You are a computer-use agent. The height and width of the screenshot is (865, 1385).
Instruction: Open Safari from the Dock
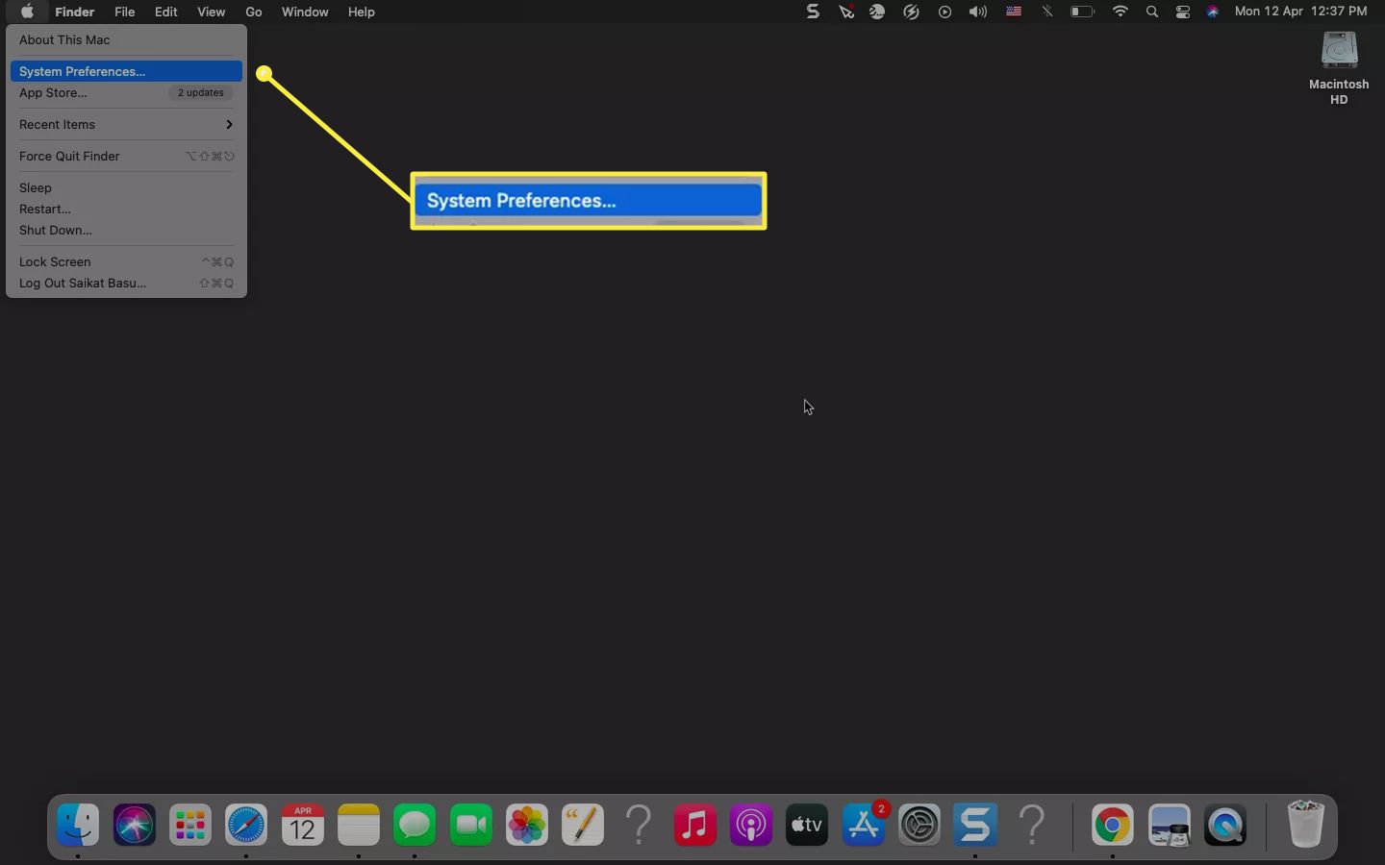coord(246,826)
